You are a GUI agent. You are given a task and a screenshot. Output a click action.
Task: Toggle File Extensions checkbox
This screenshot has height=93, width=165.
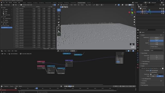pos(150,71)
